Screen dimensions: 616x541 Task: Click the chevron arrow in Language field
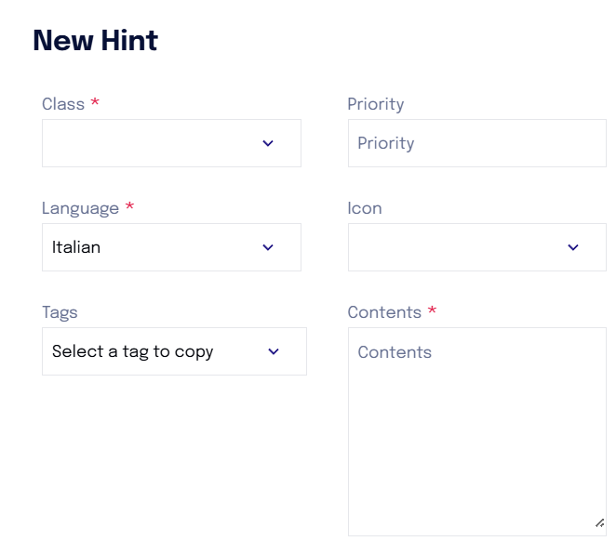click(268, 247)
